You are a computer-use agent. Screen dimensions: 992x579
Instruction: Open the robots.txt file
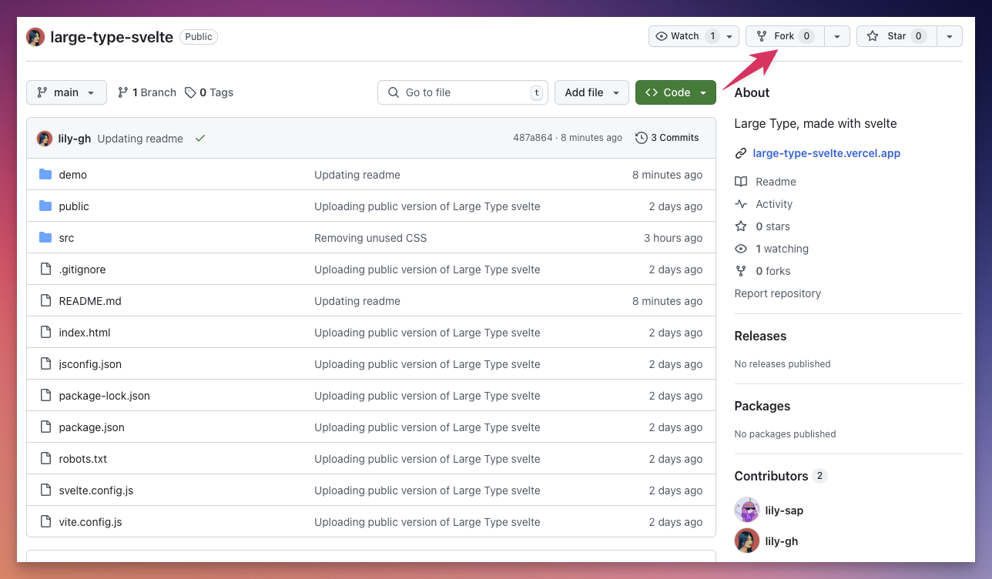click(83, 459)
